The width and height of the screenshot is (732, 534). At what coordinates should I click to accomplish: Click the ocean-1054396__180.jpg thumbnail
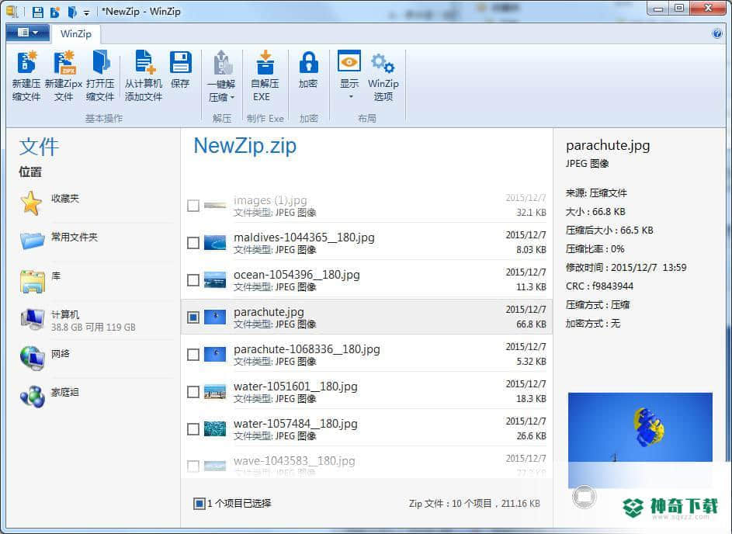click(215, 280)
